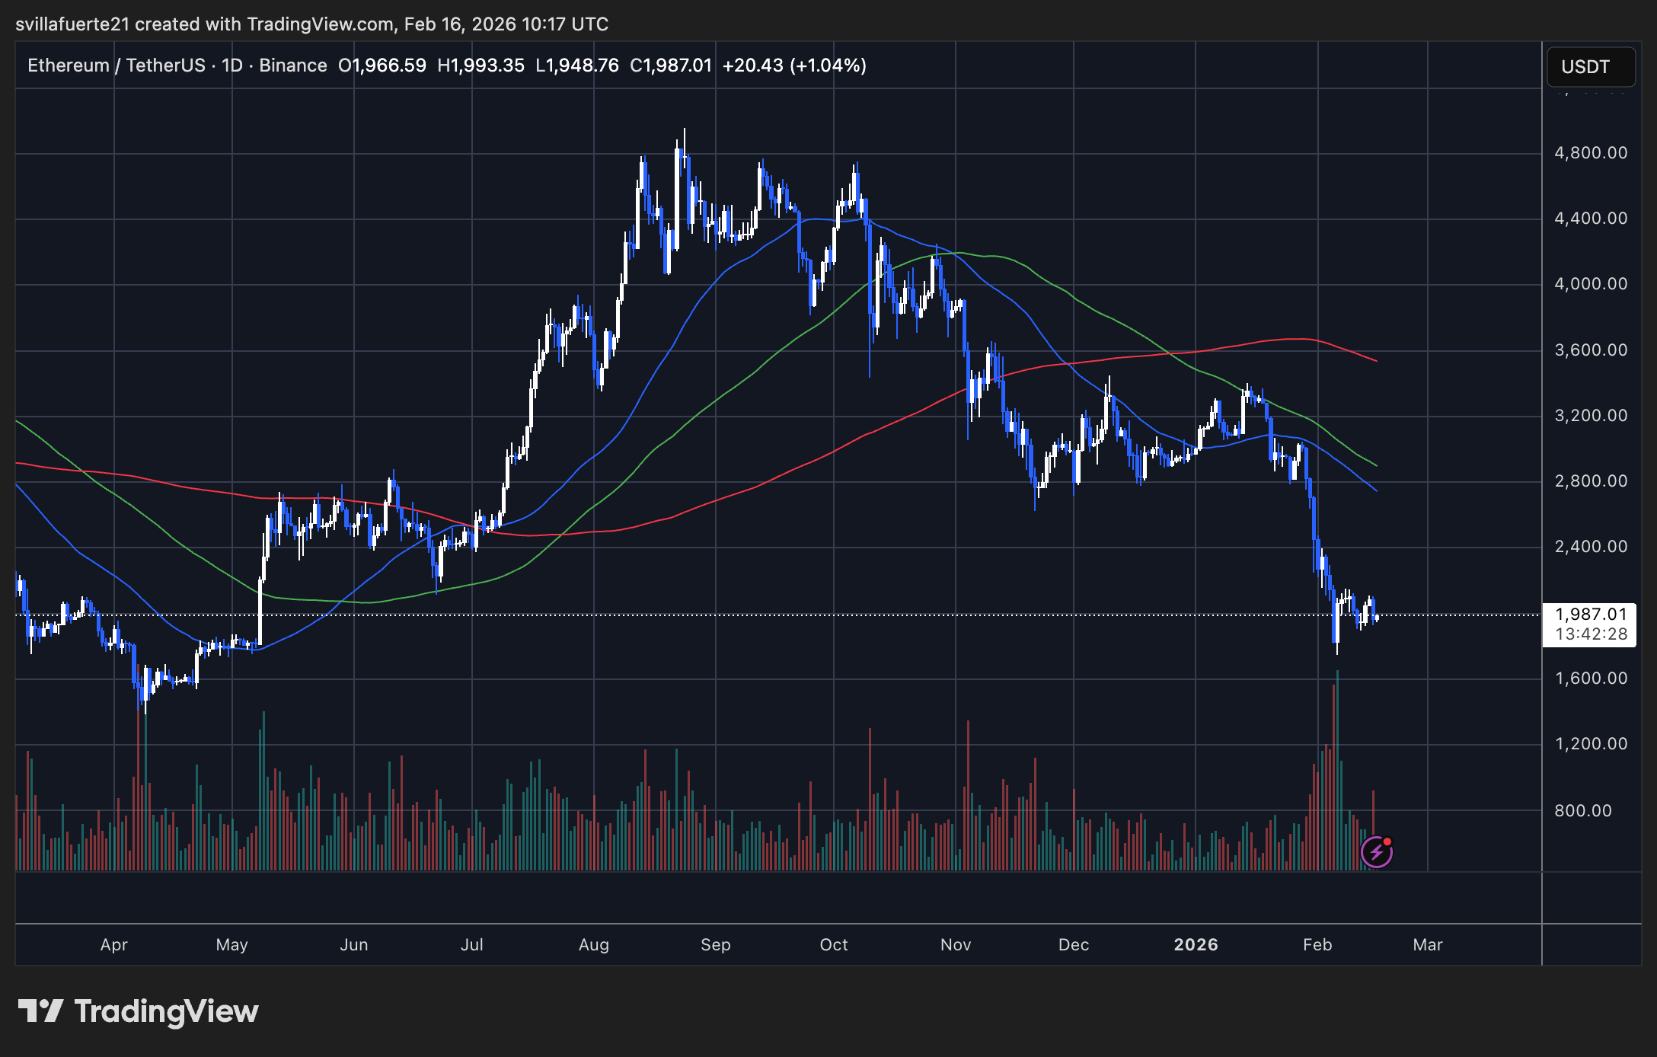Click the Sep label on the time axis

pyautogui.click(x=714, y=944)
